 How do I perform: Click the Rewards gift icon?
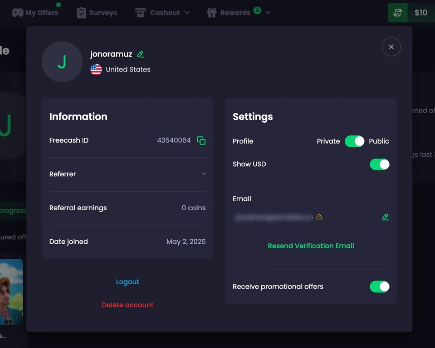click(212, 13)
